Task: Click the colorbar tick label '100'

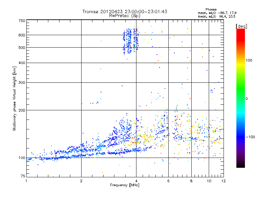Action: [249, 60]
